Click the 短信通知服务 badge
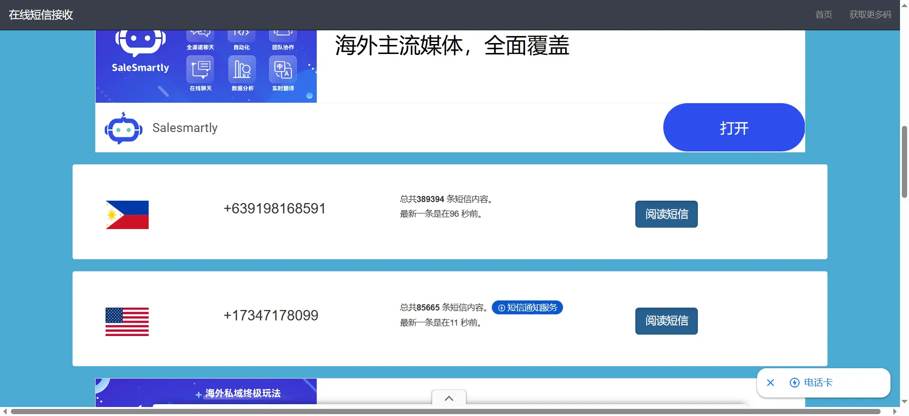 point(527,308)
